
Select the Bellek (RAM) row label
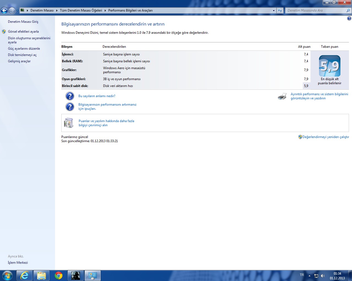click(x=72, y=61)
